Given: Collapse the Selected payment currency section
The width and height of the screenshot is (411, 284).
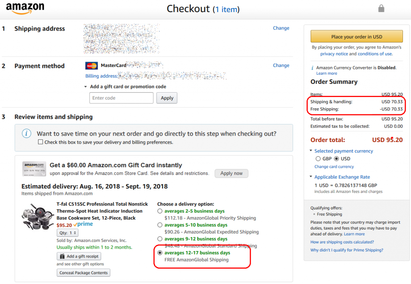Looking at the screenshot, I should 311,151.
